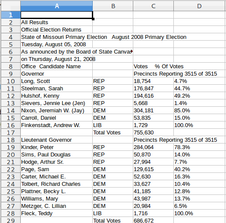Click row 17 header
The height and width of the screenshot is (223, 226).
11,133
